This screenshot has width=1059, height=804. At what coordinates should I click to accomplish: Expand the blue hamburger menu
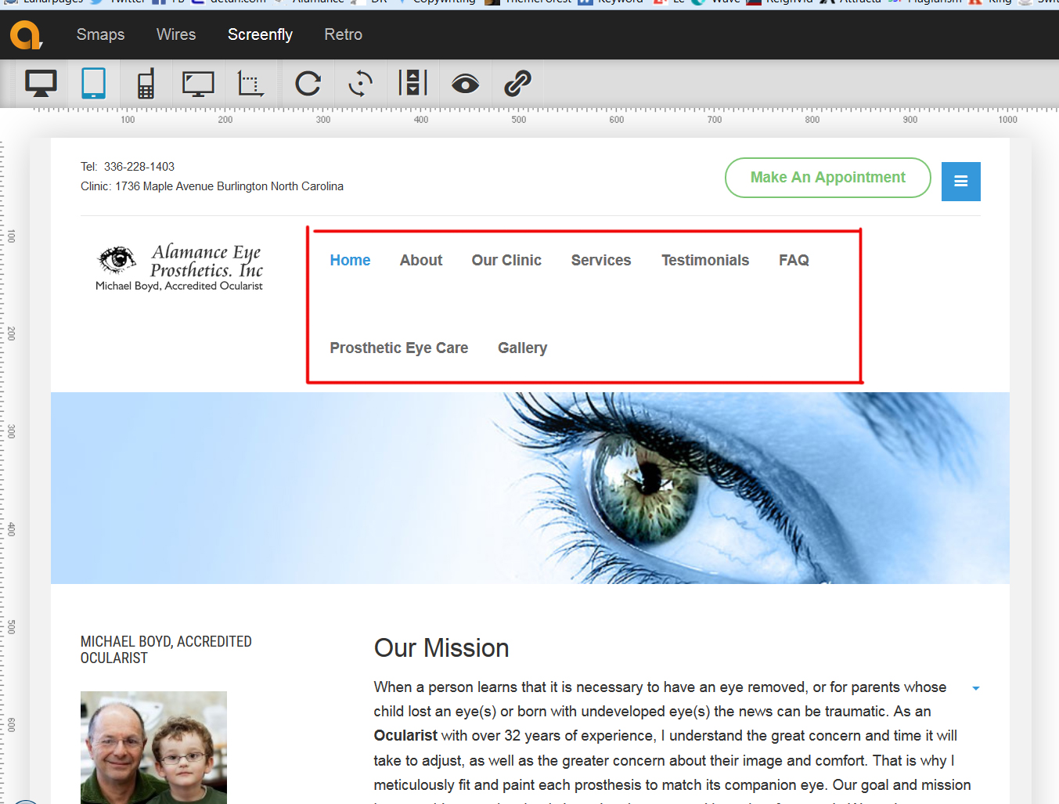pos(960,182)
